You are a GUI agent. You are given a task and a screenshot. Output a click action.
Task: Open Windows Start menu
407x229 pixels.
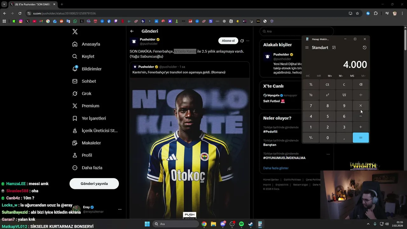147,224
